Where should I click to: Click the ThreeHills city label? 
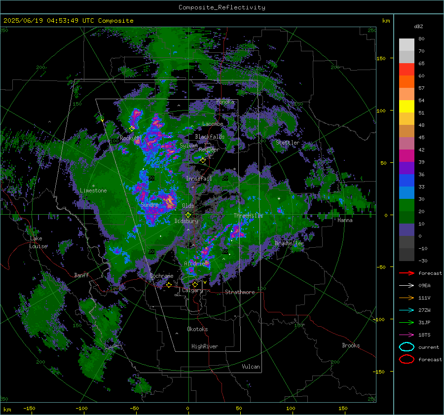point(248,216)
